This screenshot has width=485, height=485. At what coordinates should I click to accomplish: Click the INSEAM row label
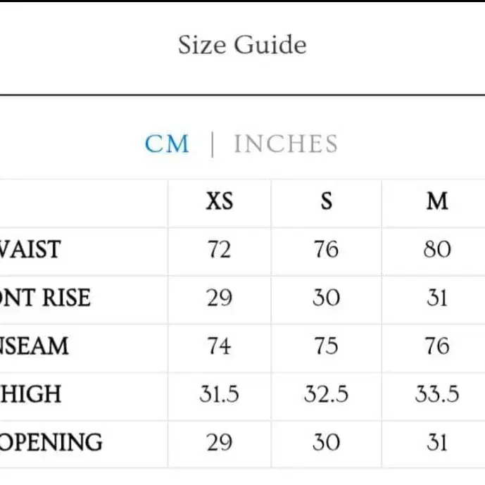(34, 346)
